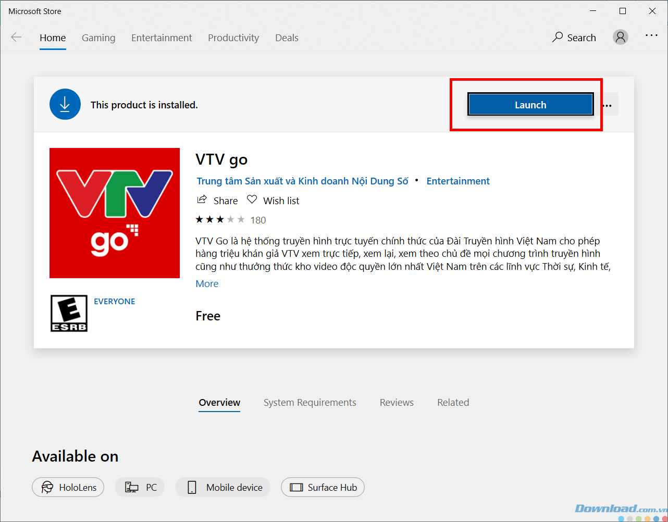
Task: Click the Available on heading
Action: tap(75, 456)
